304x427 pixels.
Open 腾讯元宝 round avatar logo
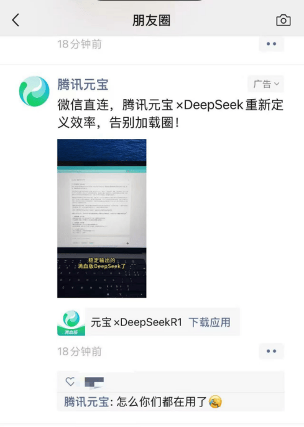pyautogui.click(x=34, y=91)
